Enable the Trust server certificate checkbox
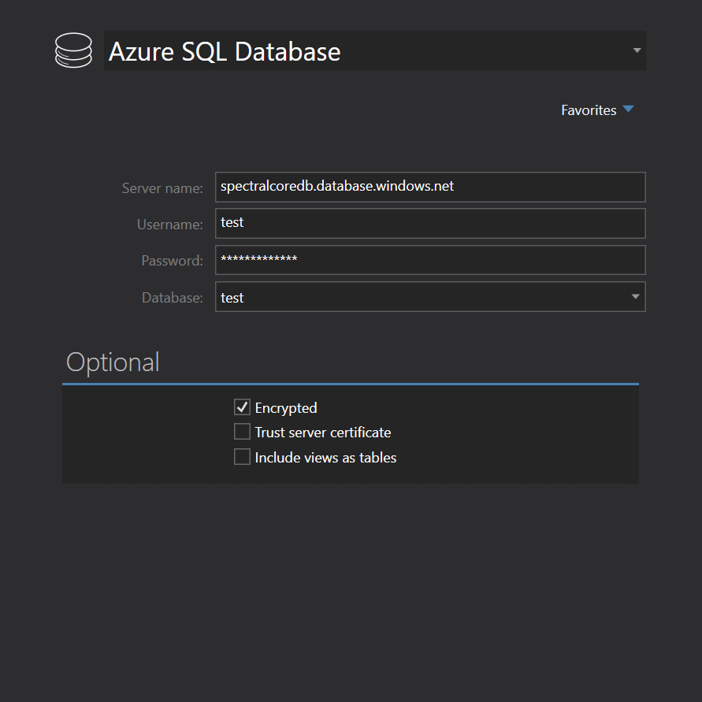Screen dimensions: 702x702 coord(242,432)
